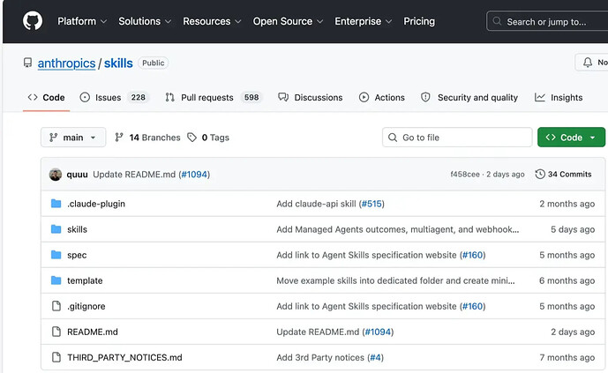The width and height of the screenshot is (608, 373).
Task: Open the Insights tab
Action: (x=559, y=98)
